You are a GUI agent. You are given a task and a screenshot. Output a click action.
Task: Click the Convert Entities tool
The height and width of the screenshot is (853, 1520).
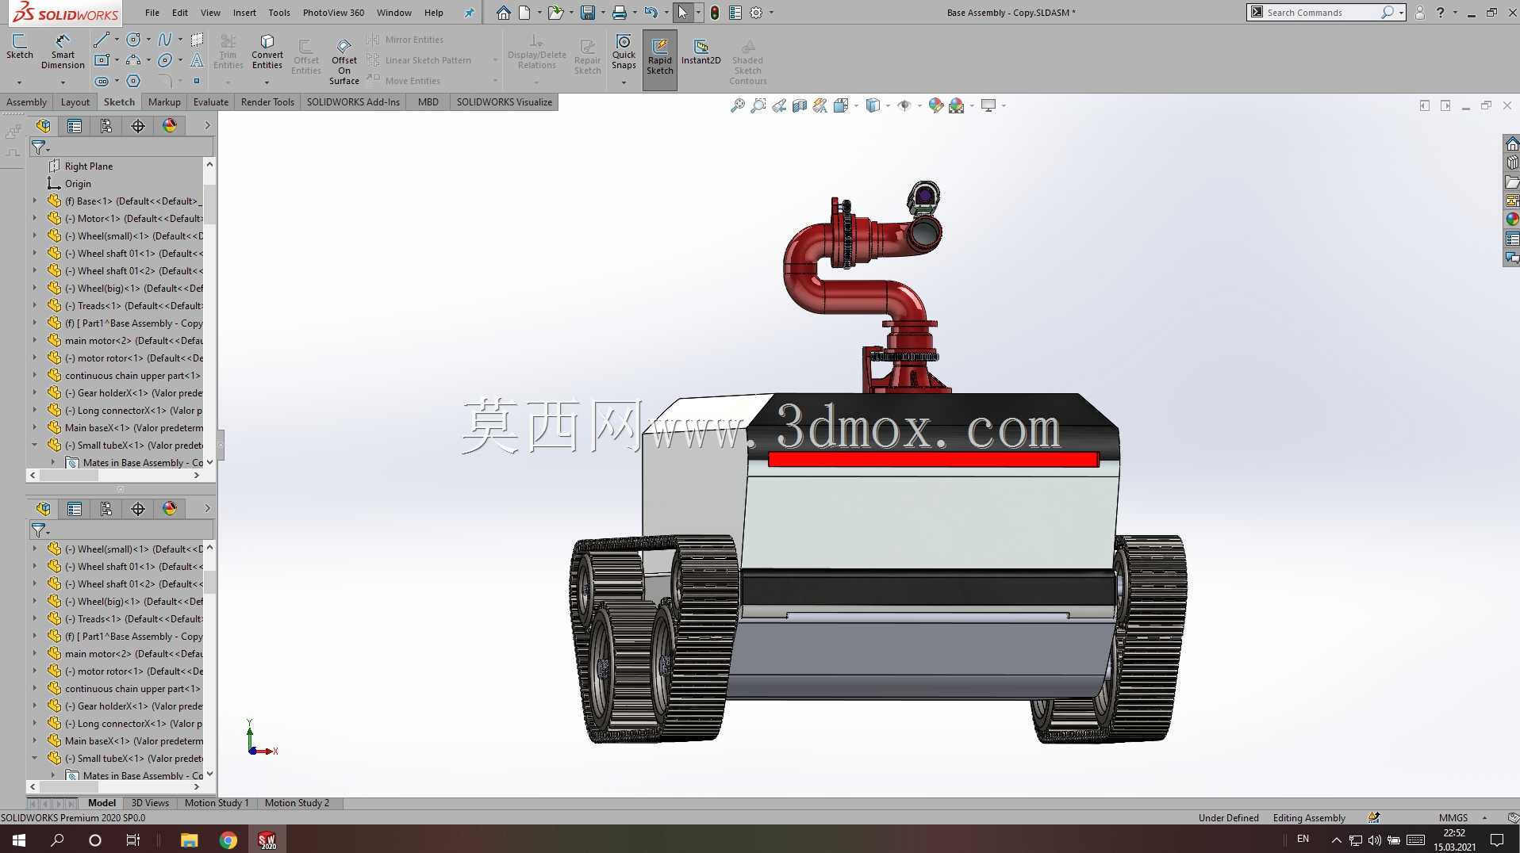click(267, 52)
